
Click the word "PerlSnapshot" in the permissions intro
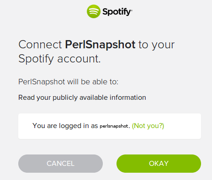42,82
